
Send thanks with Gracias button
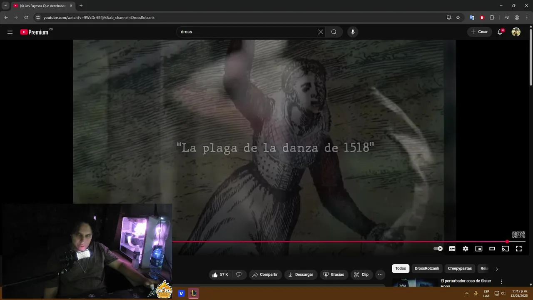point(334,275)
